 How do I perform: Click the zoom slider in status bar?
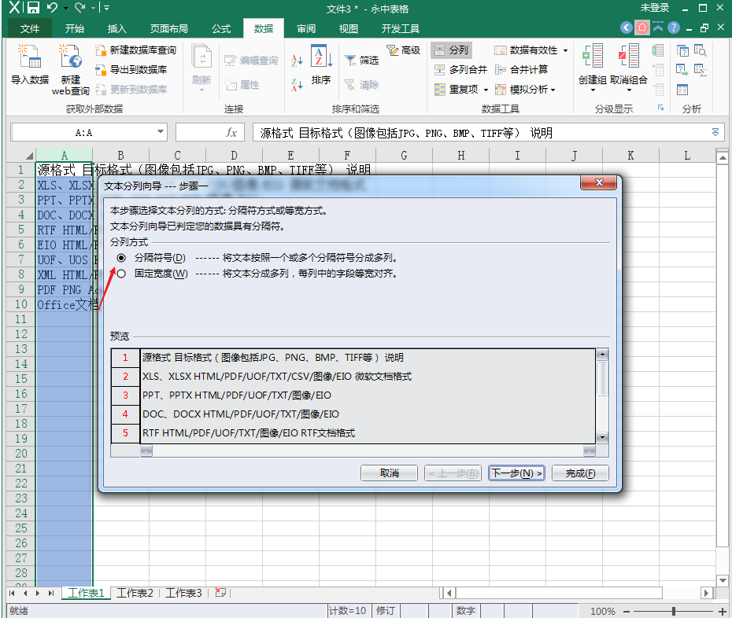tap(673, 611)
